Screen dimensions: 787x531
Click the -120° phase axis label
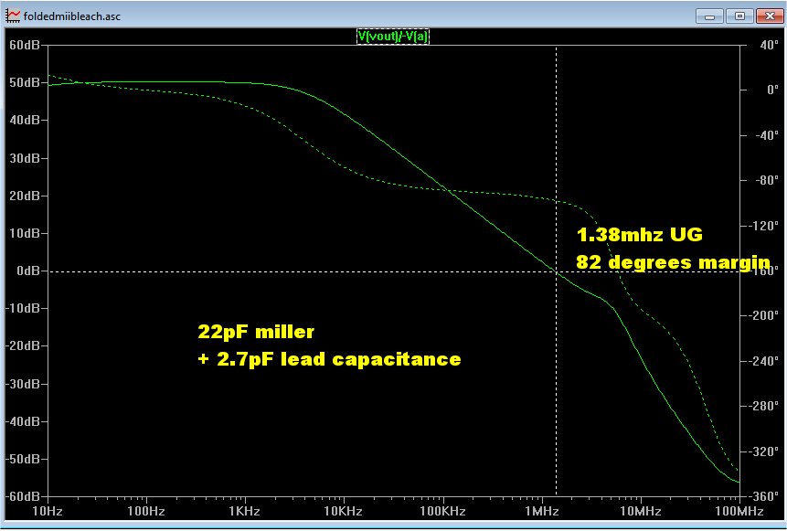pyautogui.click(x=763, y=226)
